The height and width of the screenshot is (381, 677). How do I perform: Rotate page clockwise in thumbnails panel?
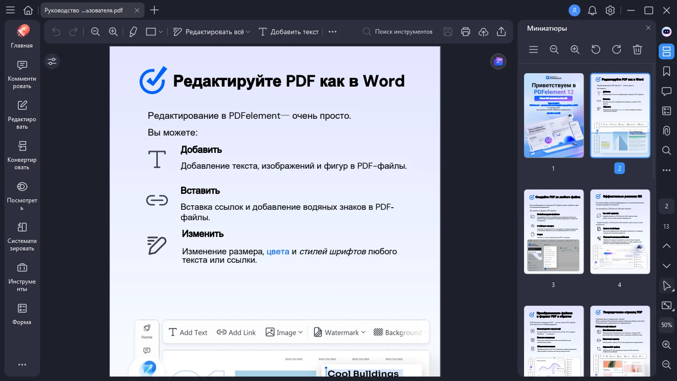tap(617, 49)
